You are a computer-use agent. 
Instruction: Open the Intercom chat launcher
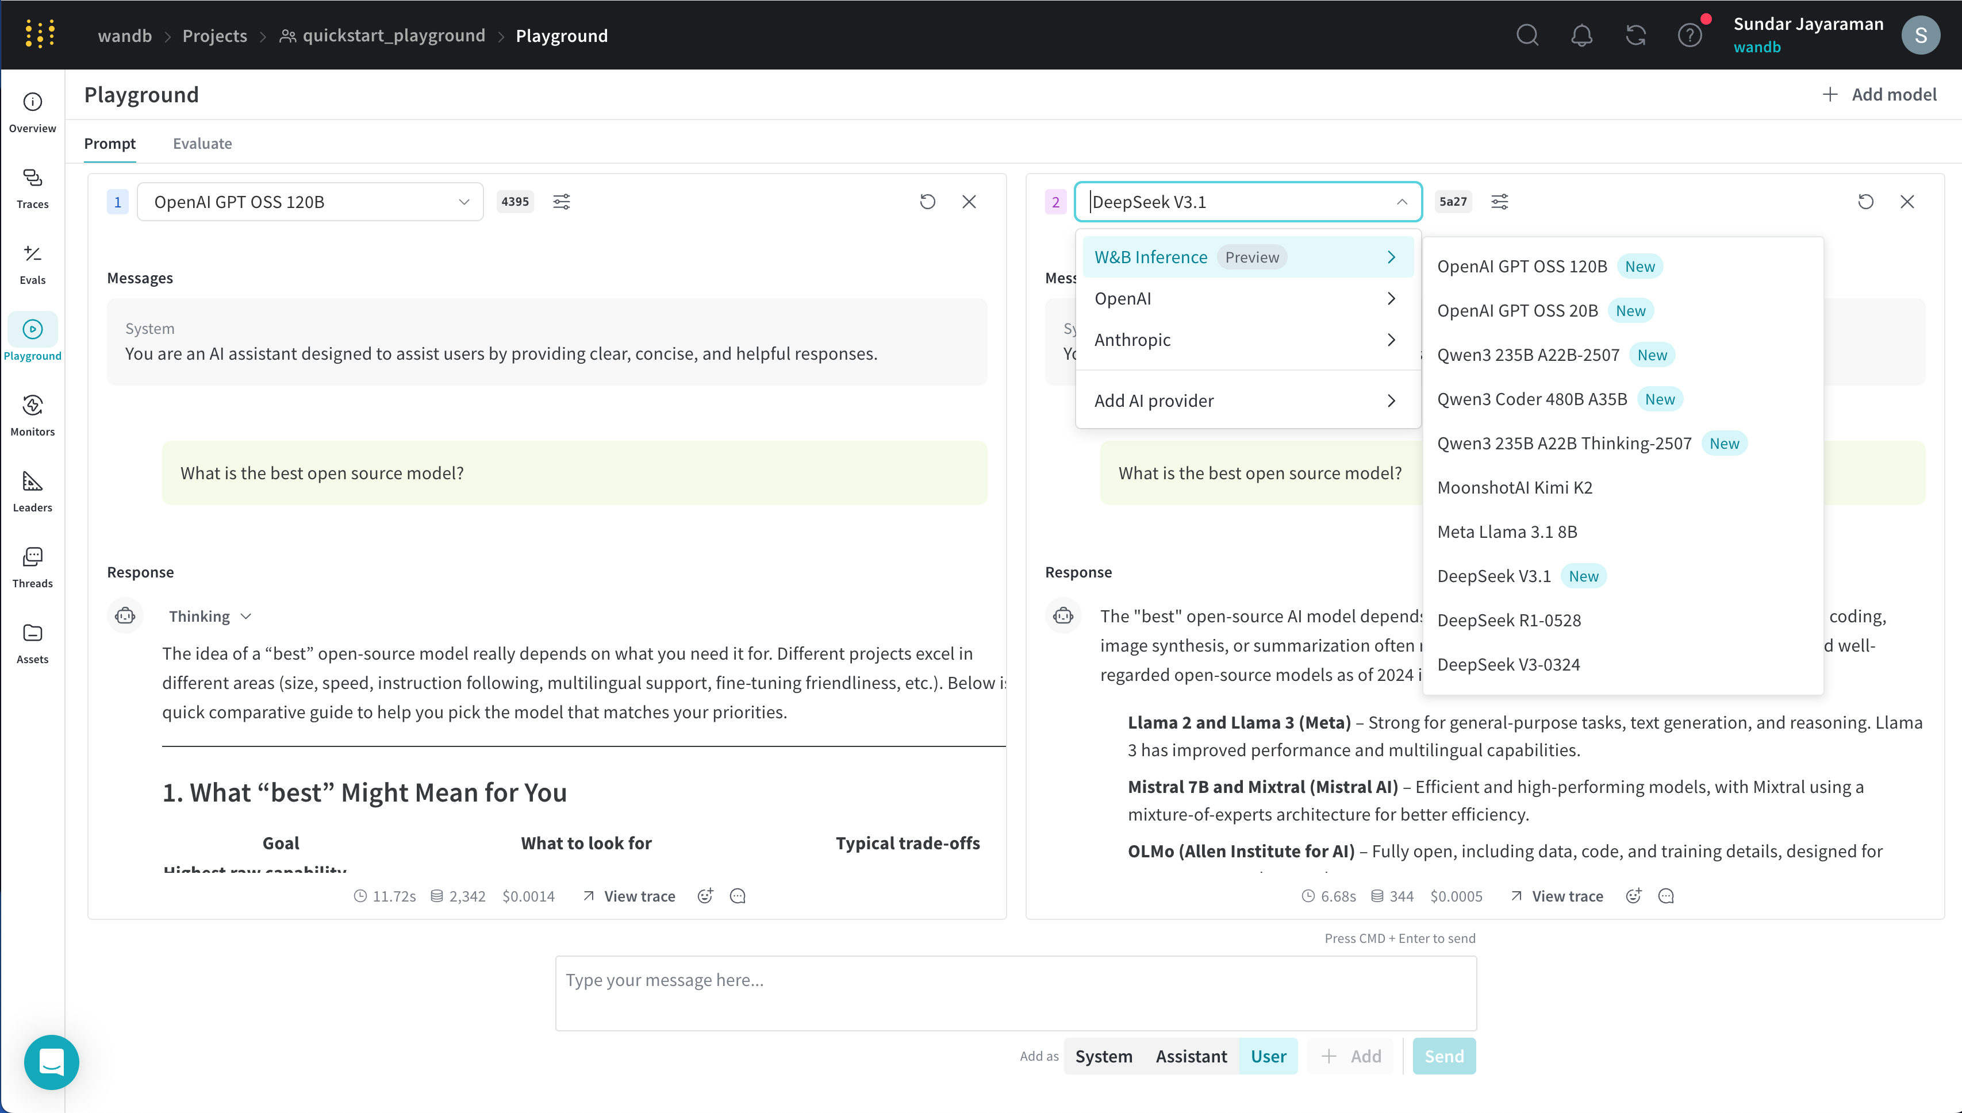click(x=51, y=1062)
